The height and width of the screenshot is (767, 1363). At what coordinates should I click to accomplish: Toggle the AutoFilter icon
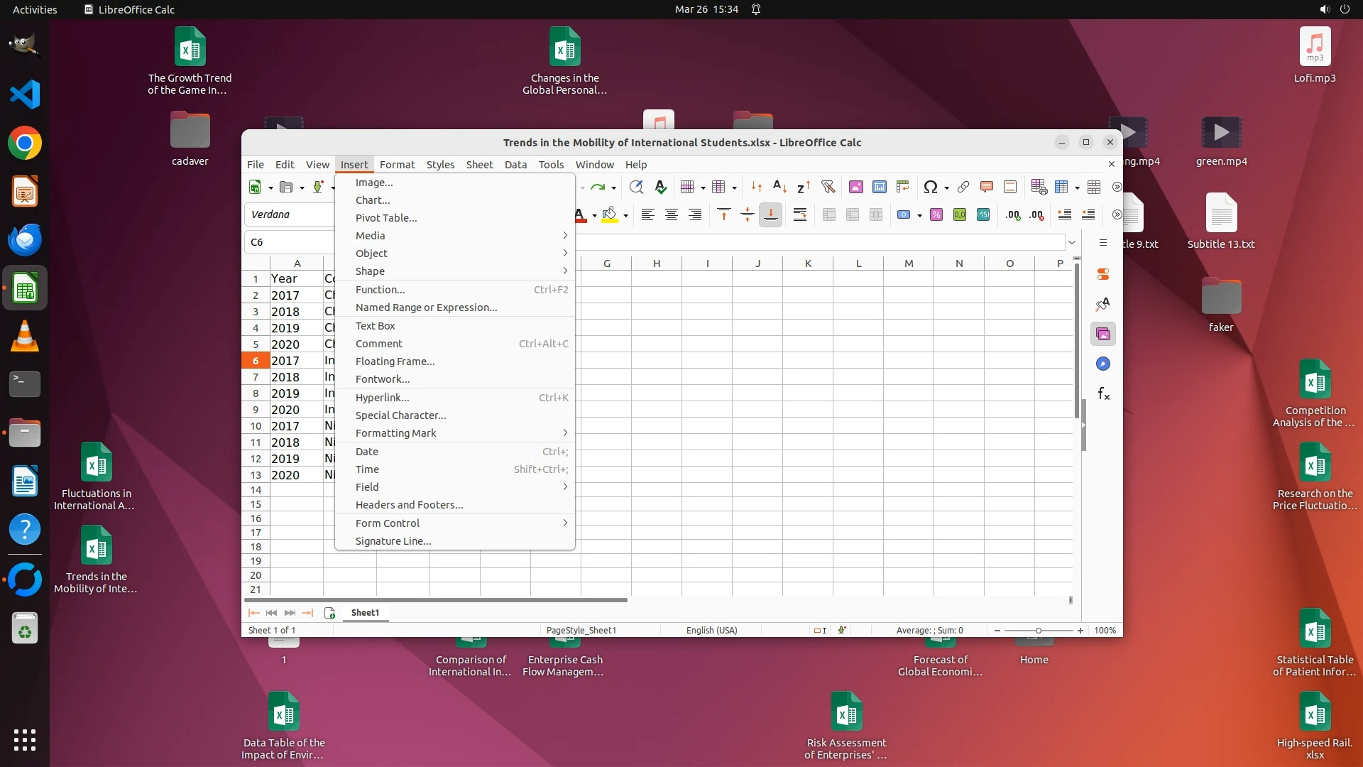828,187
